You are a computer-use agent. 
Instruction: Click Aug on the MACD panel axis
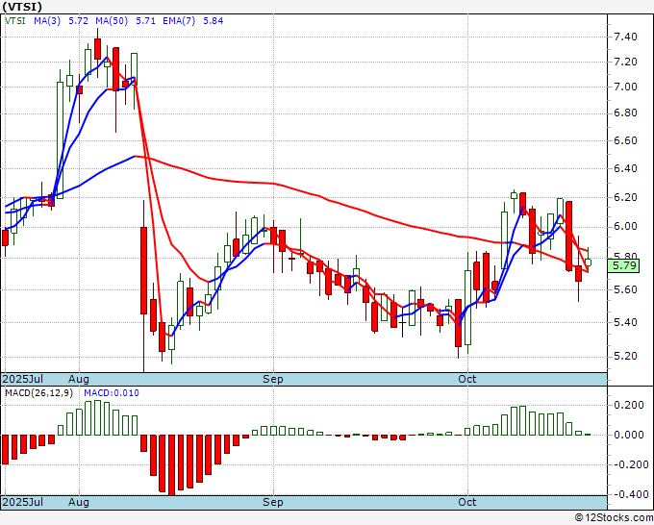click(79, 502)
